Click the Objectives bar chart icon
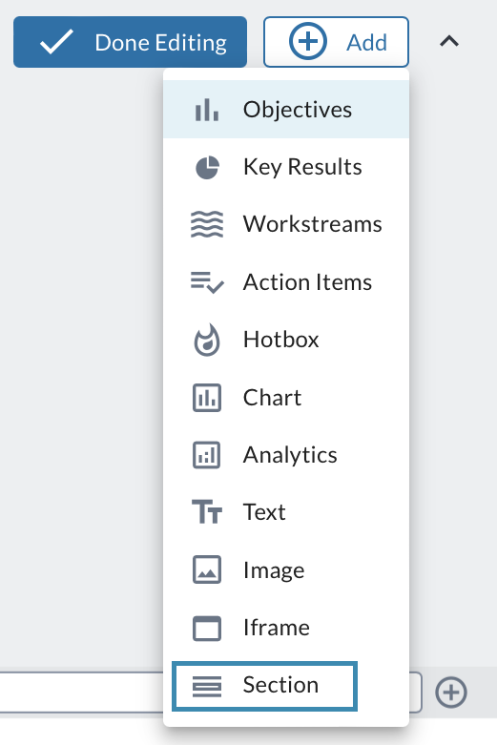497x745 pixels. click(x=207, y=110)
